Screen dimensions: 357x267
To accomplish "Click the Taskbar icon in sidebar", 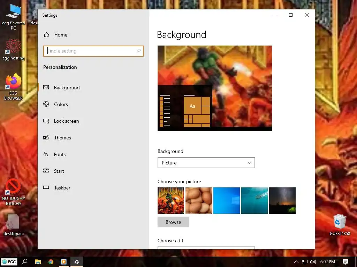I will [46, 187].
